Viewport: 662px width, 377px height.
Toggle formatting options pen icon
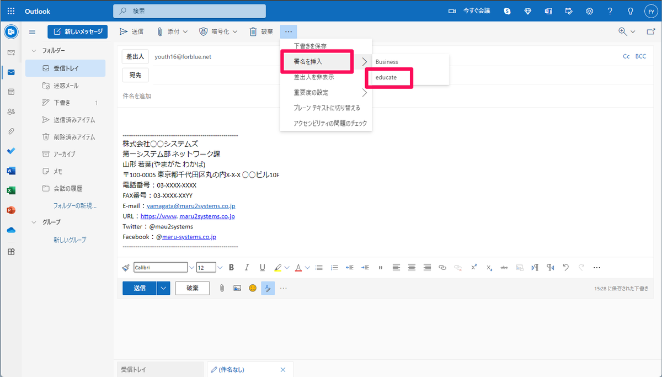[x=268, y=288]
